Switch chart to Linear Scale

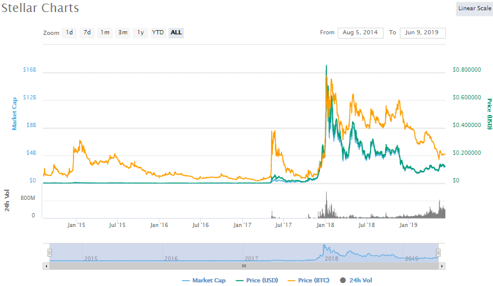(x=474, y=8)
